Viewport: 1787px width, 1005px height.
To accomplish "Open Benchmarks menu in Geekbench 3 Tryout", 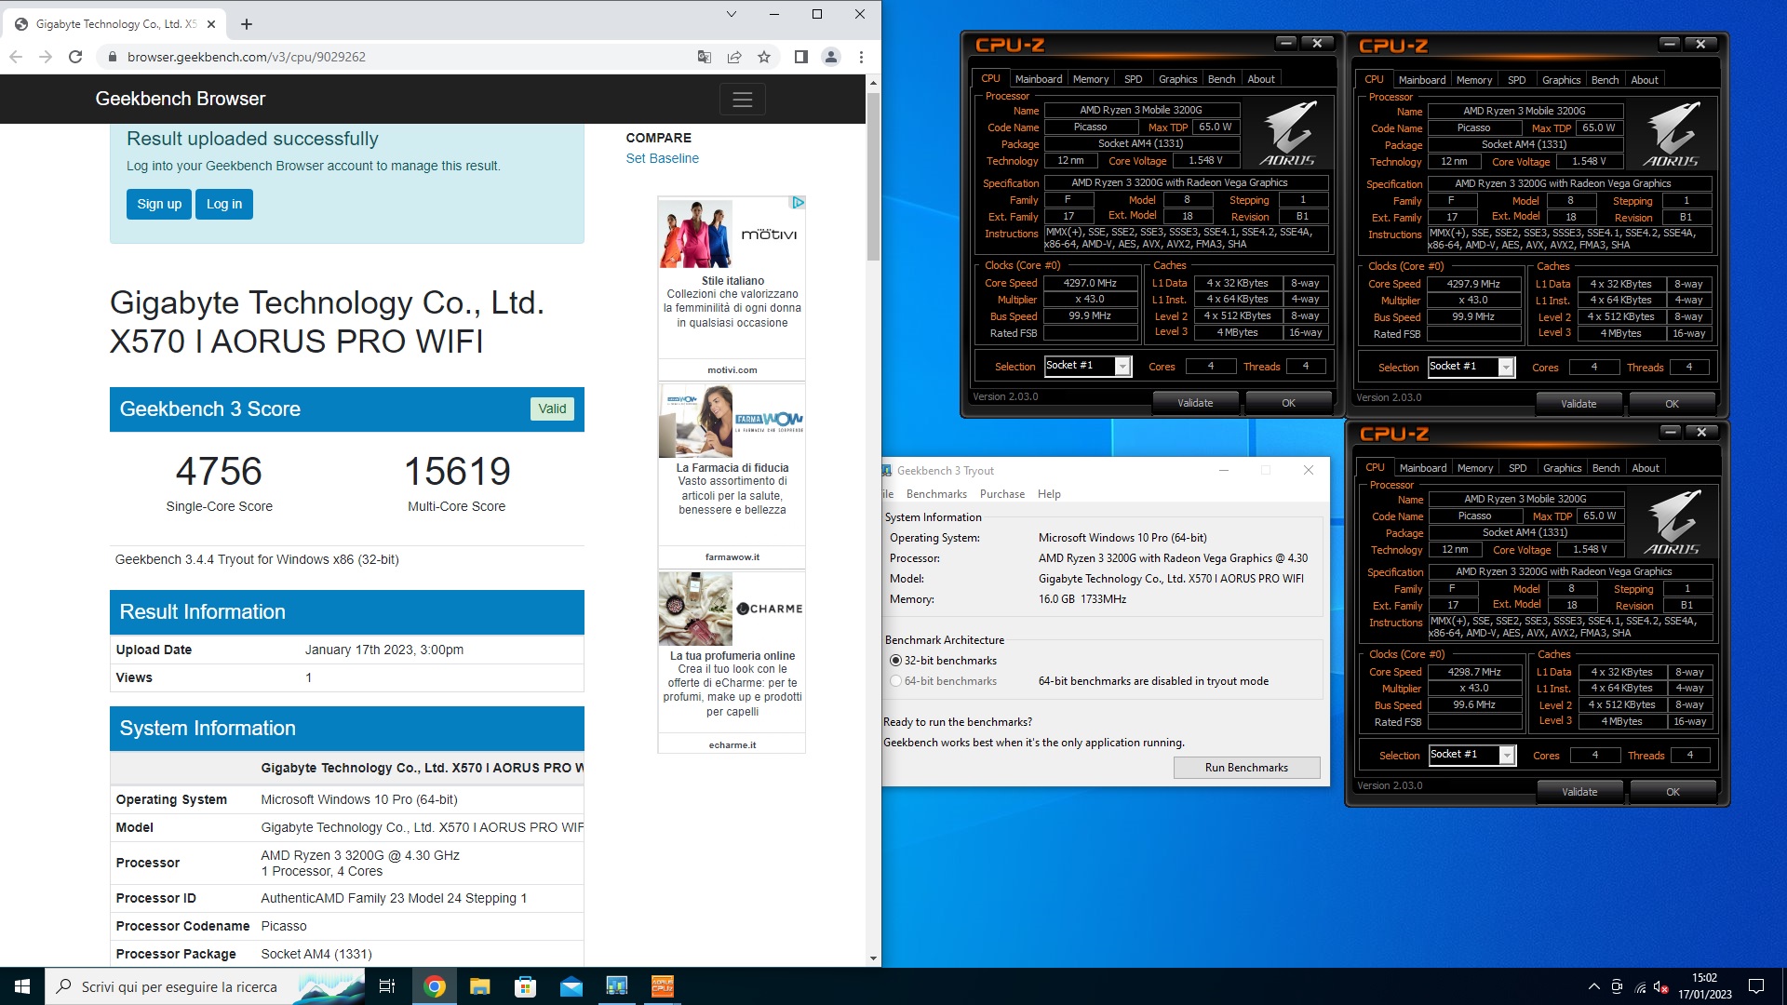I will (x=936, y=494).
